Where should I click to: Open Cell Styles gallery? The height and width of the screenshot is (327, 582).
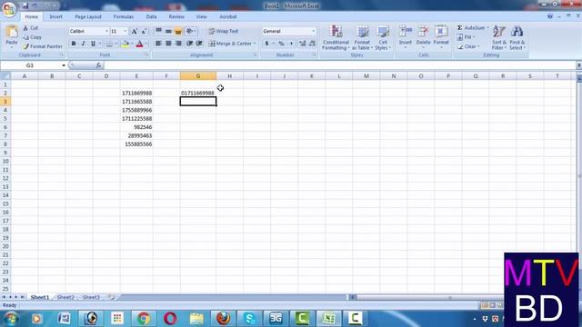pyautogui.click(x=382, y=37)
